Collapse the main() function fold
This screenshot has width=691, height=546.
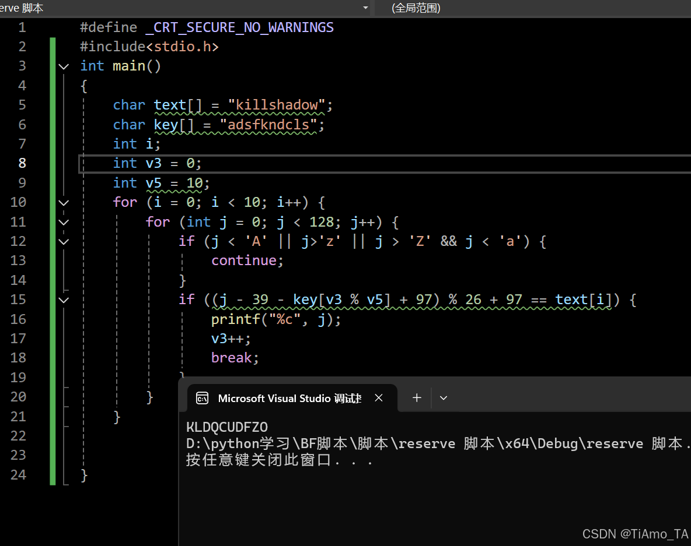tap(63, 66)
